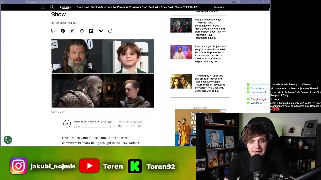321x180 pixels.
Task: Click the 'Getty / Sony' photo credit
Action: tap(58, 112)
